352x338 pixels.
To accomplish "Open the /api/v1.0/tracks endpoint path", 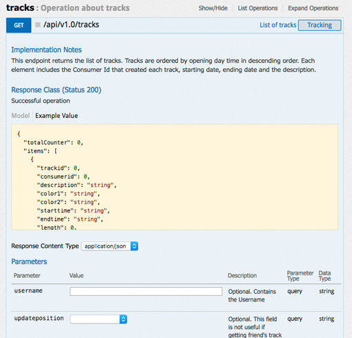I will pos(71,25).
